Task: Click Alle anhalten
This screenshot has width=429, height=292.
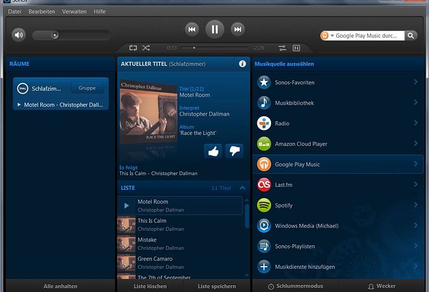Action: point(60,286)
